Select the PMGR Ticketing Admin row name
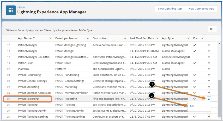Image resolution: width=223 pixels, height=121 pixels. coord(32,111)
